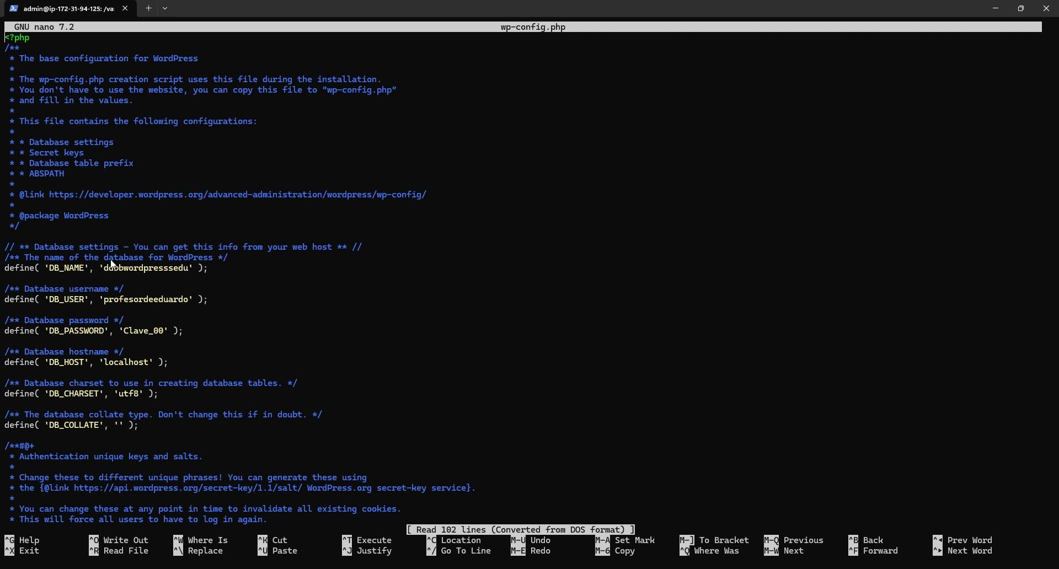Click the 'DB_COLLATE' constant in the define line

[x=74, y=425]
